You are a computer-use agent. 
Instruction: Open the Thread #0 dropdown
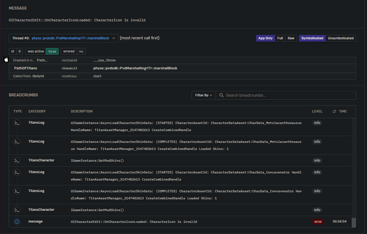click(x=114, y=38)
